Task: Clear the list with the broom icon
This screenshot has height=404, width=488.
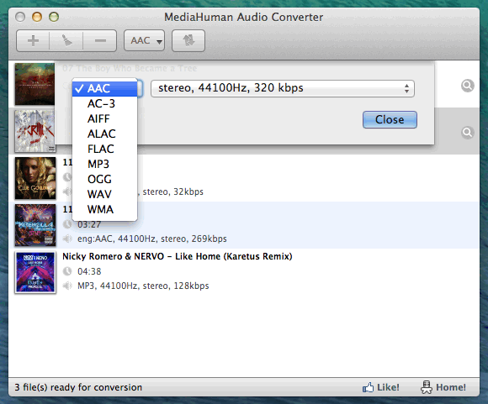Action: (x=66, y=40)
